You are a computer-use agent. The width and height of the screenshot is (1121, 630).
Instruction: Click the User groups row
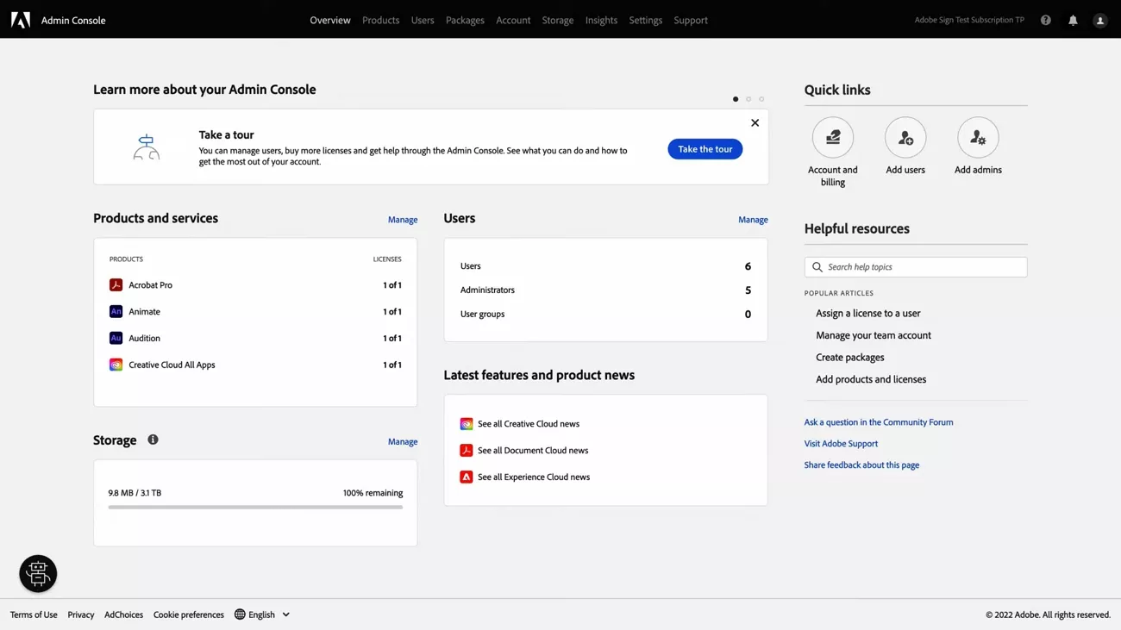click(605, 314)
